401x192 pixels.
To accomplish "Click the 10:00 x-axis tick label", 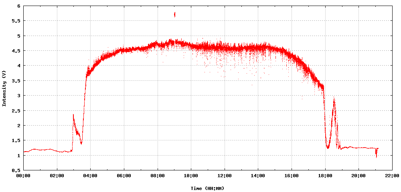I will point(191,176).
